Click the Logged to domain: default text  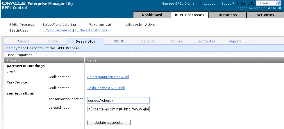(x=259, y=8)
